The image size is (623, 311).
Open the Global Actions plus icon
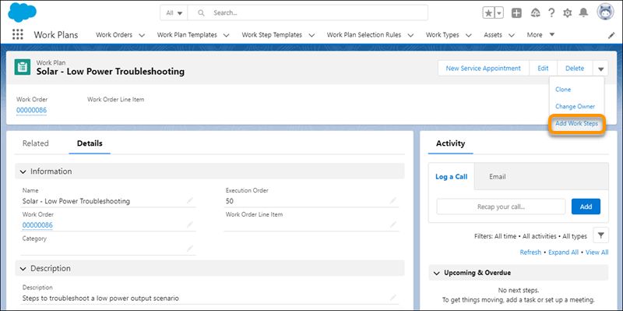(x=516, y=12)
